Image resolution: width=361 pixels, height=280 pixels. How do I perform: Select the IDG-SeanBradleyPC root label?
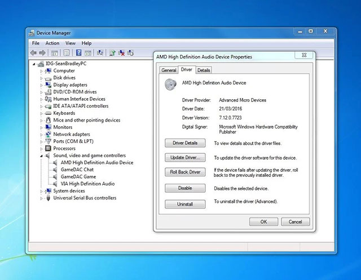[66, 64]
